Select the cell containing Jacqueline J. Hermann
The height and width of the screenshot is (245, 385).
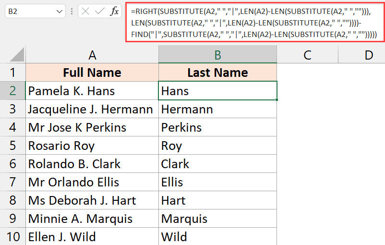pos(92,109)
